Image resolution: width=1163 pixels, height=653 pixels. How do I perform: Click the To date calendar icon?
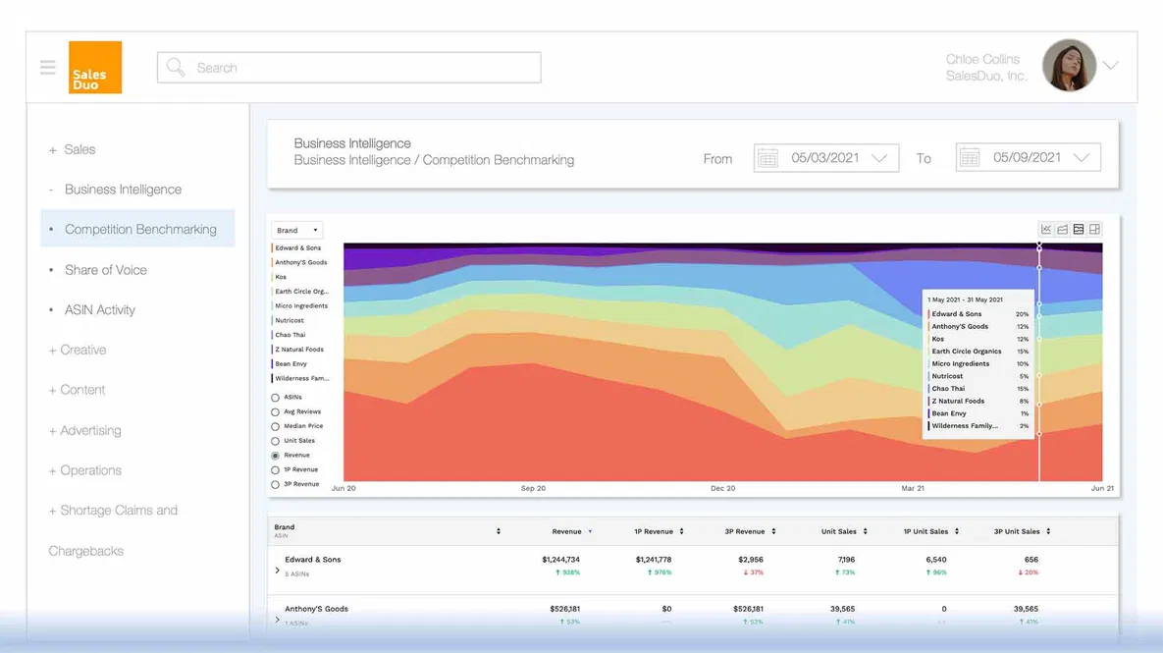point(970,157)
